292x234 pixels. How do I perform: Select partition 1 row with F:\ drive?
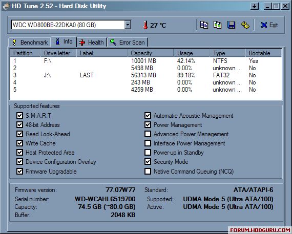click(146, 61)
